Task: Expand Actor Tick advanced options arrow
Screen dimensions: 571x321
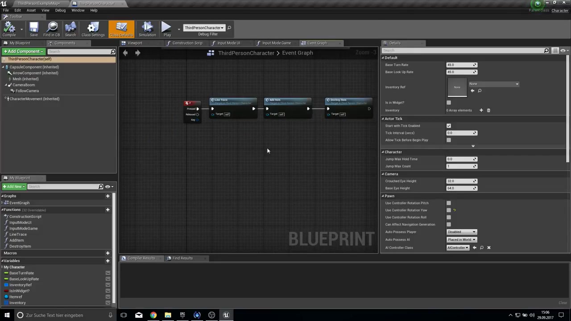Action: (x=473, y=146)
